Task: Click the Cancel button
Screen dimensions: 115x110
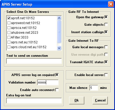Action: 100,100
